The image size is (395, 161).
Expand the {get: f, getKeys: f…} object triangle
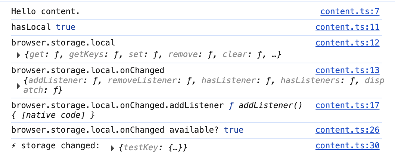19,55
